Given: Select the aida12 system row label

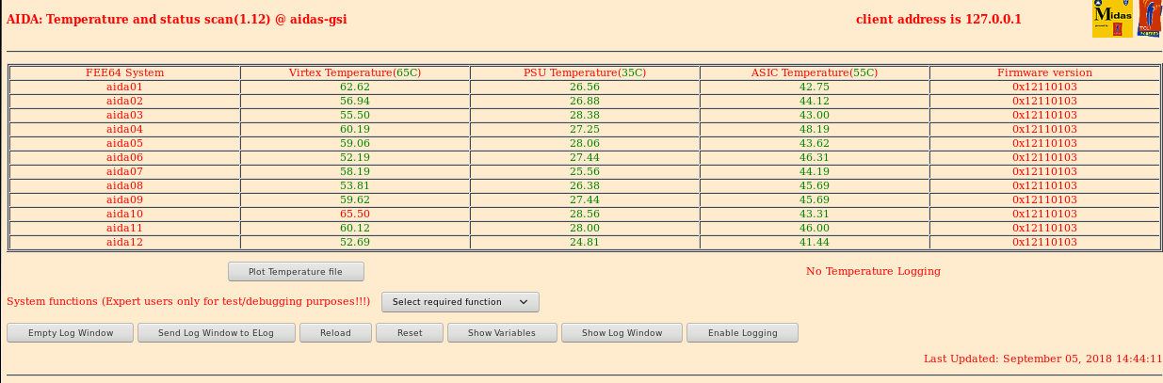Looking at the screenshot, I should [124, 242].
